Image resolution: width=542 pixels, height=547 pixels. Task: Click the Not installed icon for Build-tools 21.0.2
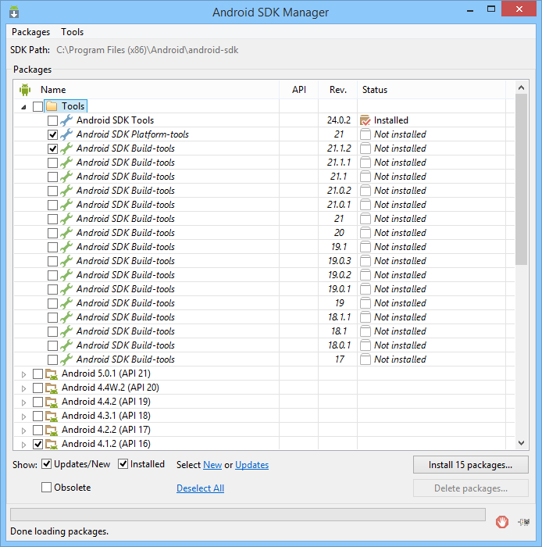coord(365,191)
